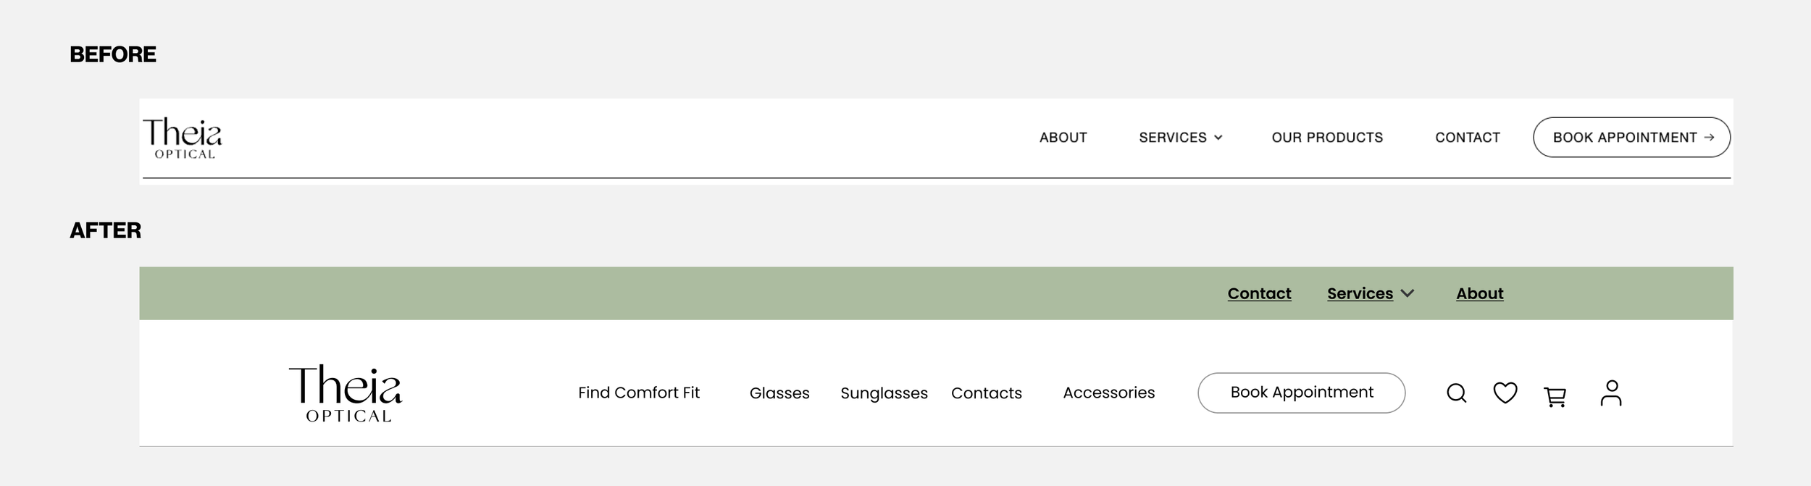Click the underlined Contact link in green bar
Viewport: 1811px width, 486px height.
pyautogui.click(x=1259, y=293)
